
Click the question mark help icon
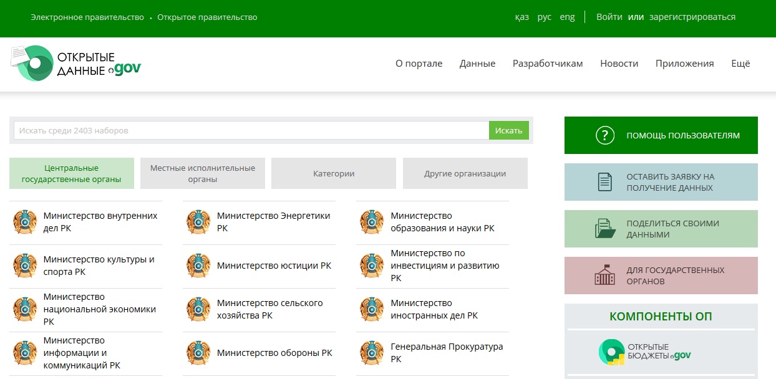tap(604, 135)
